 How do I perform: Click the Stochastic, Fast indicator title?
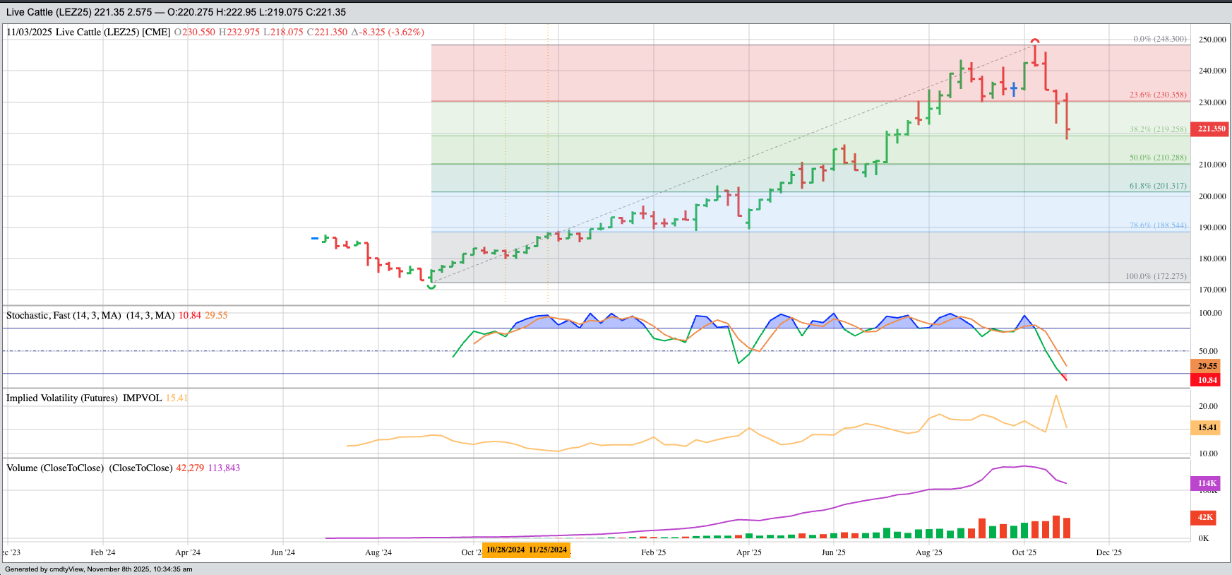point(64,316)
